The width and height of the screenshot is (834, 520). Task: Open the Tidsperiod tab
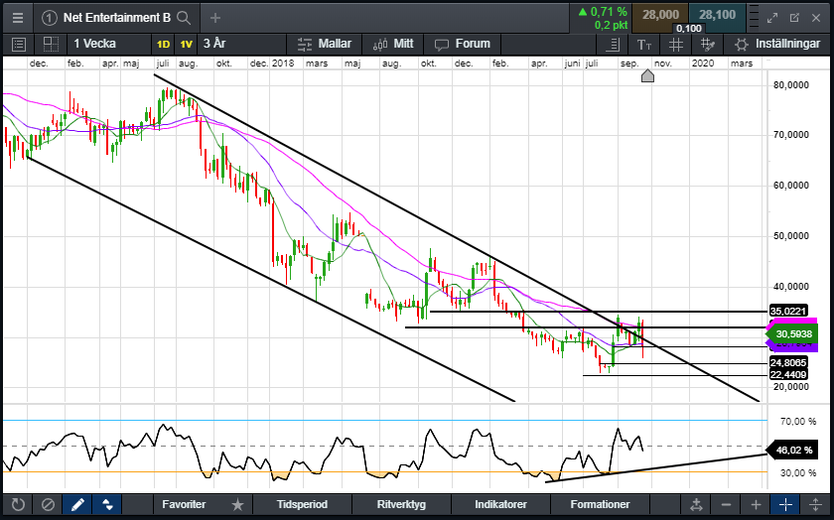pos(302,504)
